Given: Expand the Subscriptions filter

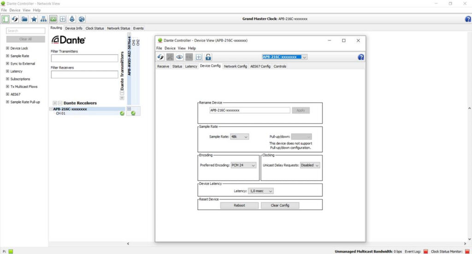Looking at the screenshot, I should click(7, 79).
